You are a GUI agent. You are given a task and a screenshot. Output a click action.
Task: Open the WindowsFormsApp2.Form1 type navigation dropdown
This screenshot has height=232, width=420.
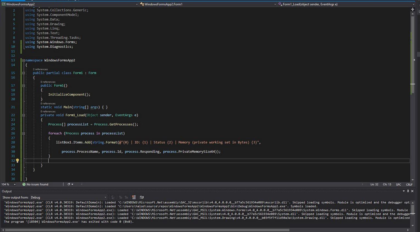pyautogui.click(x=207, y=4)
